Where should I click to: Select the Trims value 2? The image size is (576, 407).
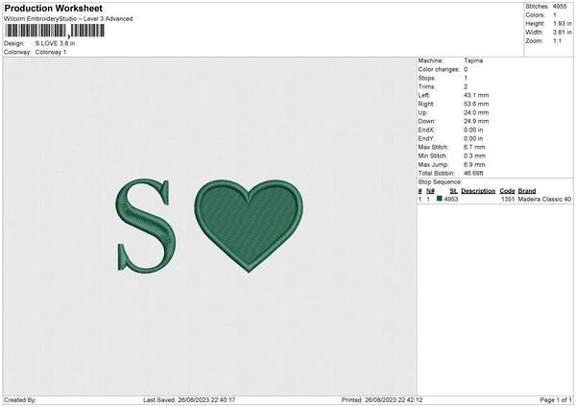[466, 86]
